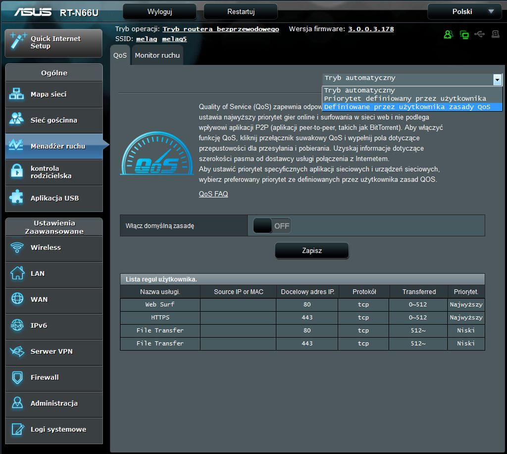The image size is (507, 454).
Task: Click the QoS speedometer graphic
Action: [x=157, y=153]
